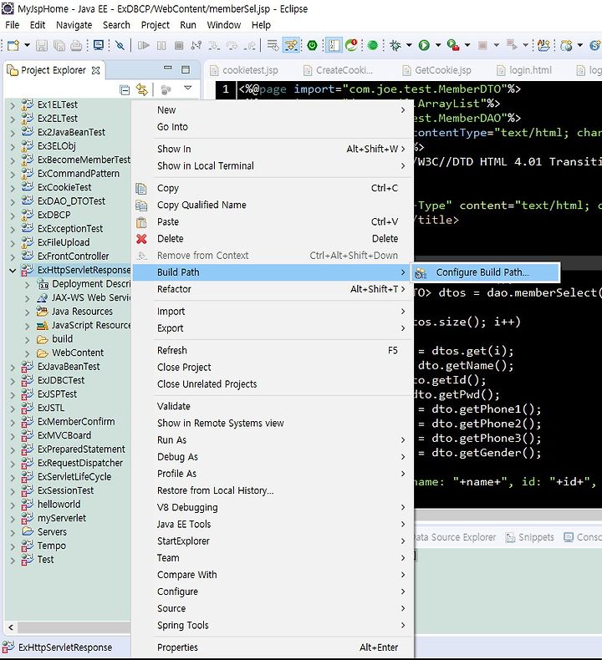The height and width of the screenshot is (660, 602).
Task: Click the Disconnect debug icon
Action: [x=196, y=45]
